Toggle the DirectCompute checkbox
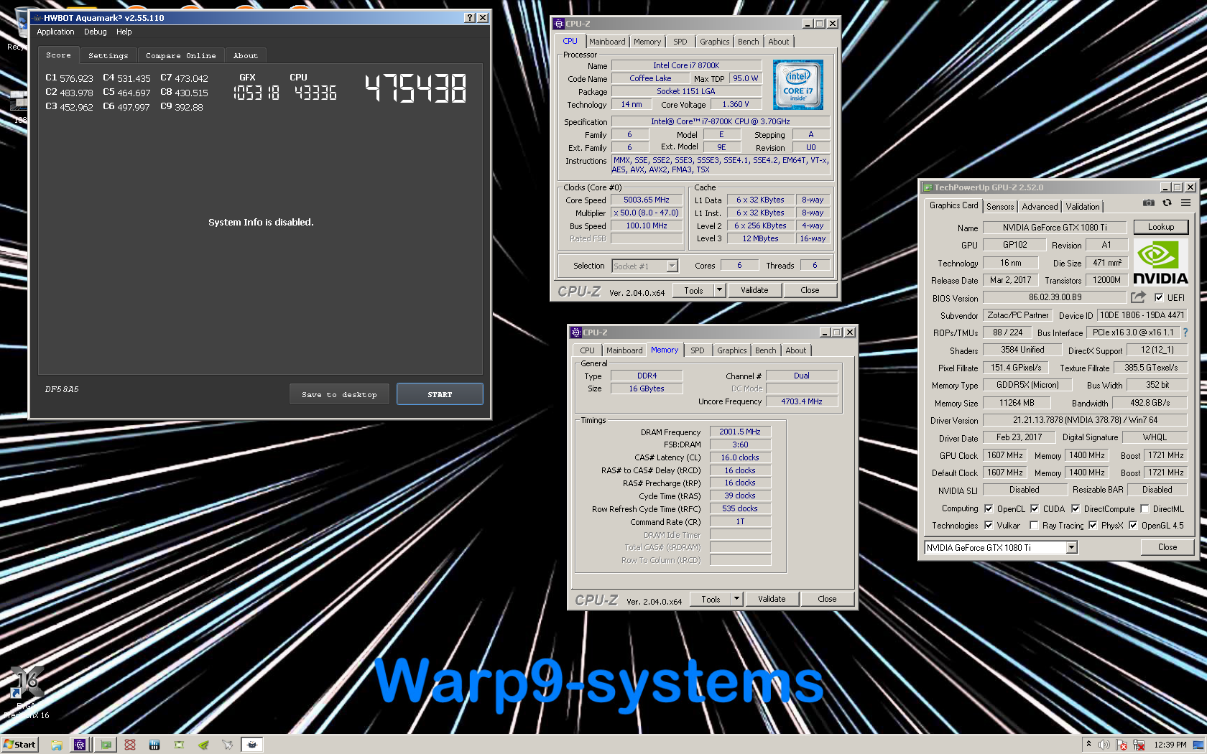Viewport: 1207px width, 754px height. (x=1076, y=508)
